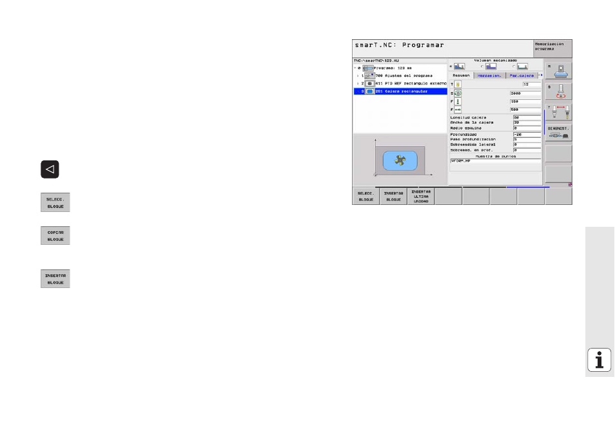Click the plunging feed rate F icon
615x433 pixels.
(458, 102)
